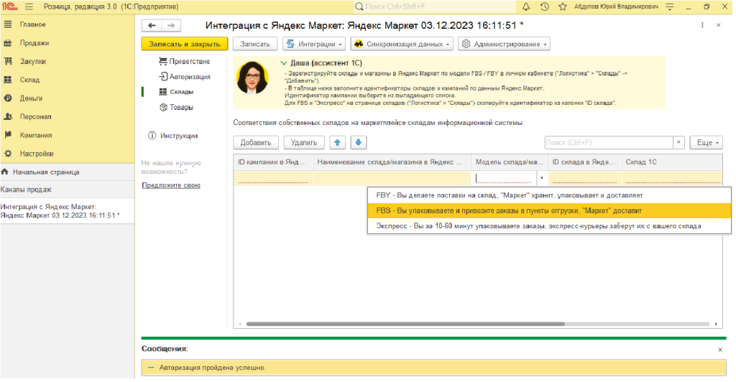Click ID кампании column header

coord(272,162)
